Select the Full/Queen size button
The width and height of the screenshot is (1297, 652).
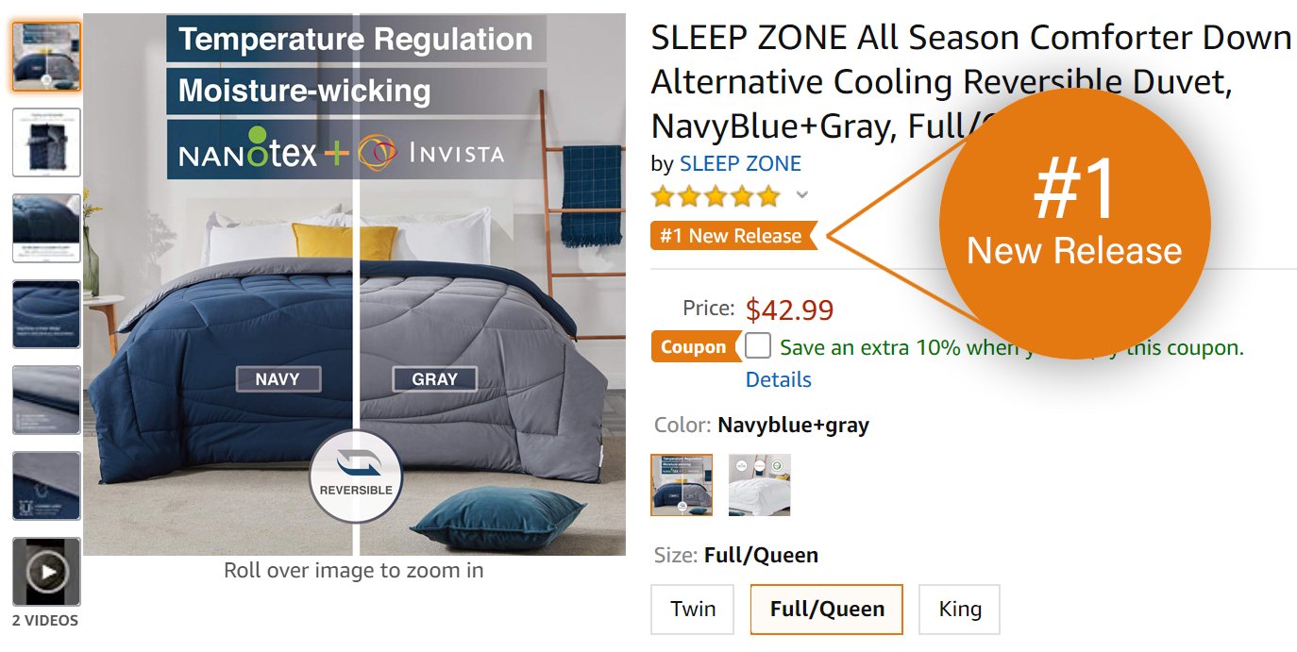[826, 609]
